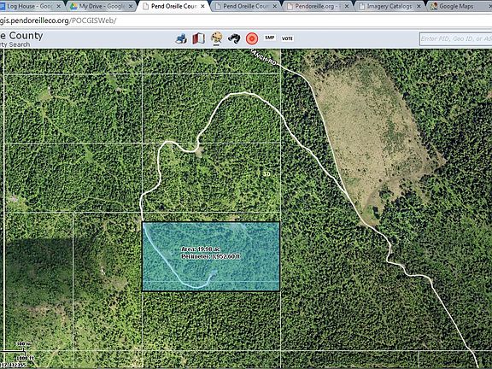The image size is (492, 369).
Task: Click the printer icon in toolbar
Action: tap(181, 38)
